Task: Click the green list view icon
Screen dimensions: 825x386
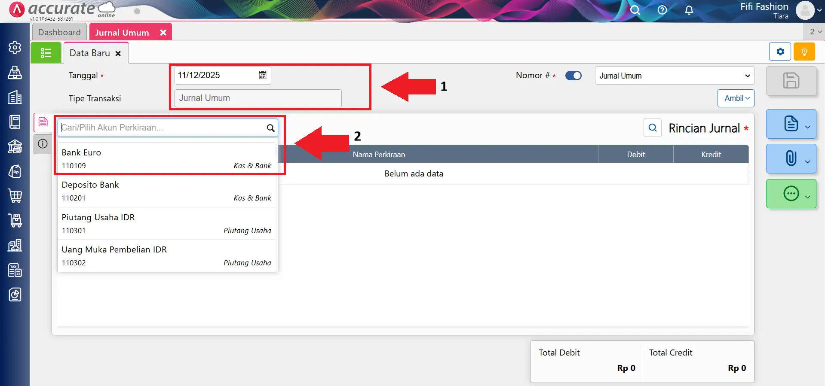Action: point(46,53)
